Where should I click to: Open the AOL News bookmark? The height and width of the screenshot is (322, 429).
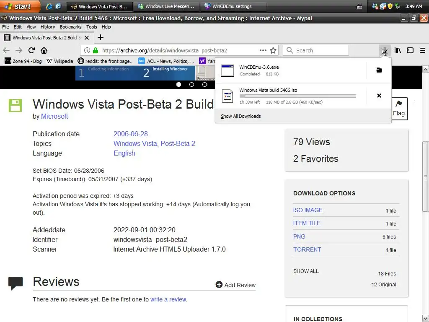click(x=166, y=61)
